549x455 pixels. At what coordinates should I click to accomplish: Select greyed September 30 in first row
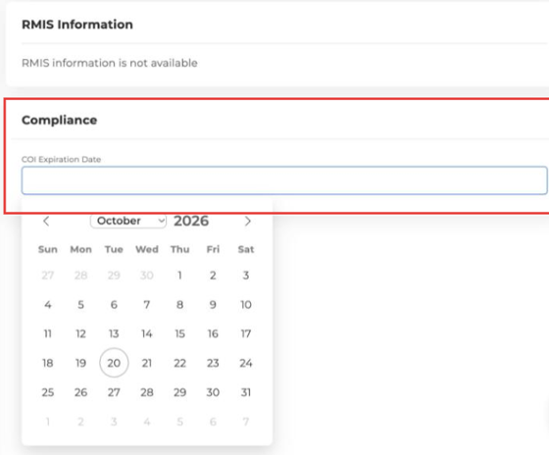[147, 276]
